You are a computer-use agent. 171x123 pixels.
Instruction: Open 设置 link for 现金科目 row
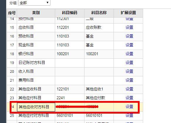[129, 45]
